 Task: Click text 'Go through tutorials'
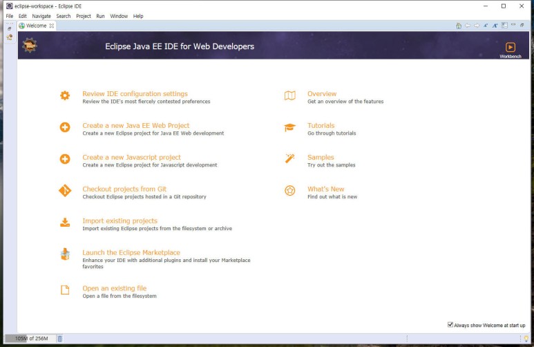pos(332,133)
